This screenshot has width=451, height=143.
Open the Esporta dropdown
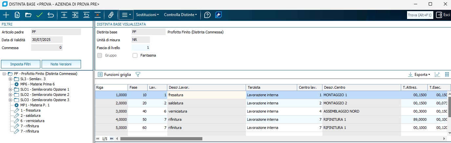[x=419, y=75]
